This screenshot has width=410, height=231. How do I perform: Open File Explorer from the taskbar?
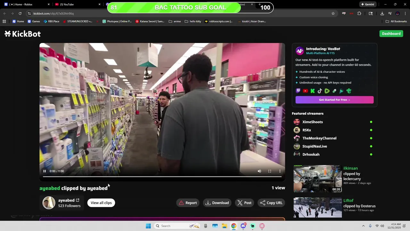224,226
